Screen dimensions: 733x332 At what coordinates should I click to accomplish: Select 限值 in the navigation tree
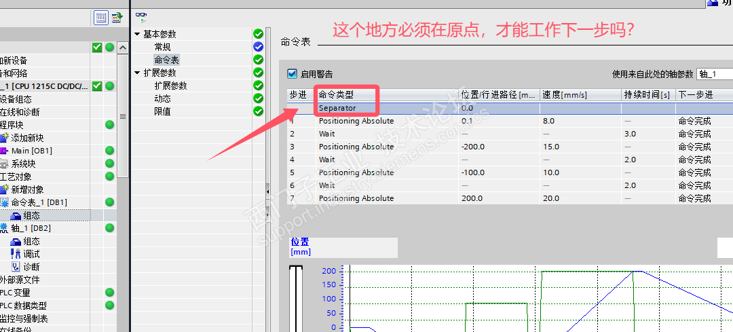coord(163,111)
